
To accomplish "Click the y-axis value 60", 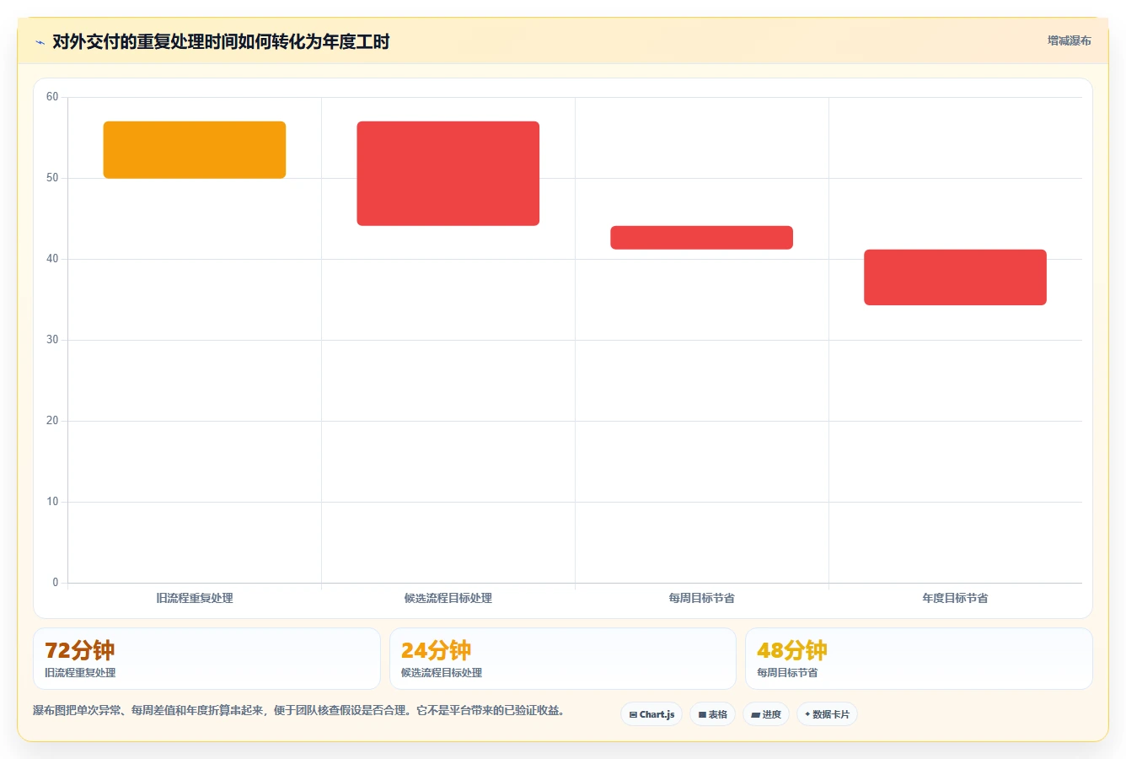I will pos(52,97).
